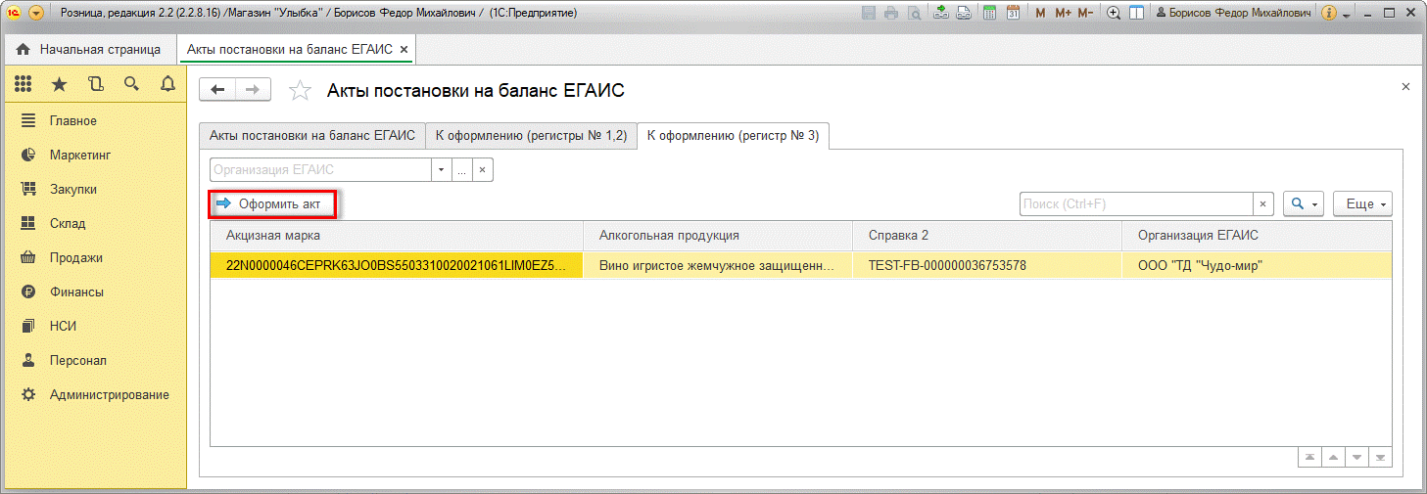Switch to К оформлению (регистры № 1,2) tab
Viewport: 1427px width, 494px height.
tap(531, 136)
